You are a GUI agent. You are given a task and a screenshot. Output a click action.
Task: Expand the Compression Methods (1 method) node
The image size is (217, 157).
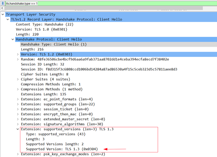[x=18, y=89]
